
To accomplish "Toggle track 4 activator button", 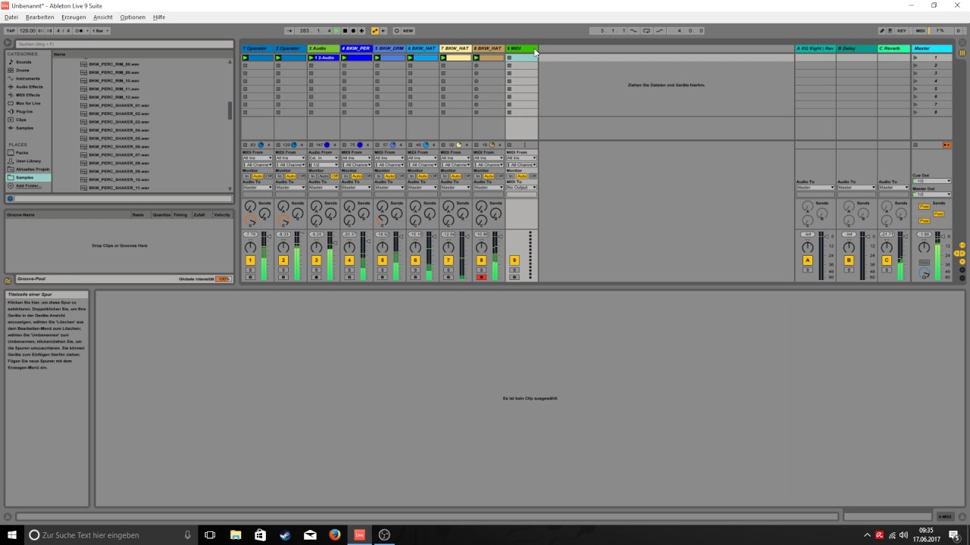I will click(349, 260).
